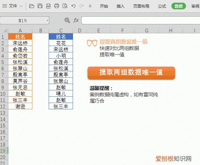200x165 pixels.
Task: Click the orange glasses icon
Action: (92, 43)
